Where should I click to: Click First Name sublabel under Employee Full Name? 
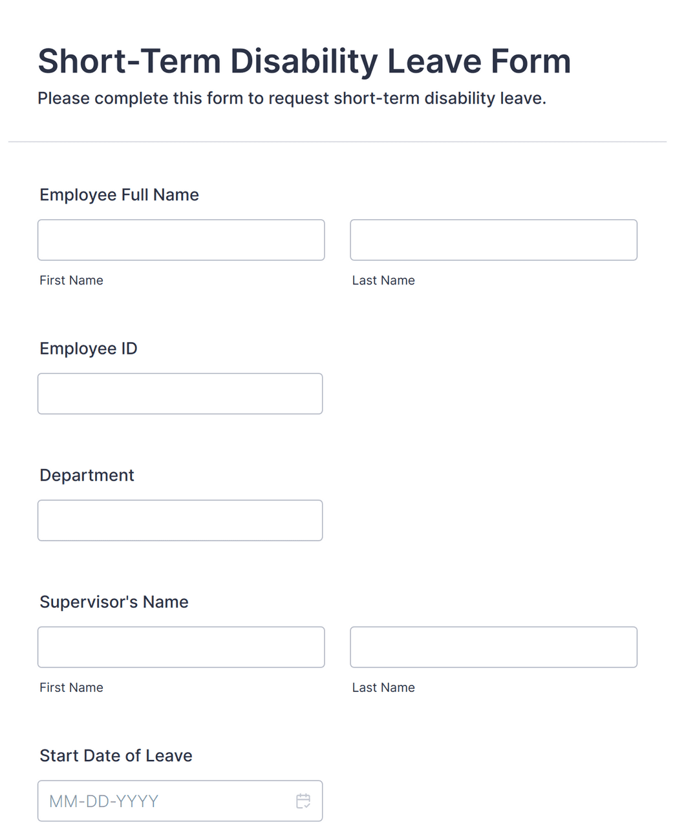click(x=71, y=280)
